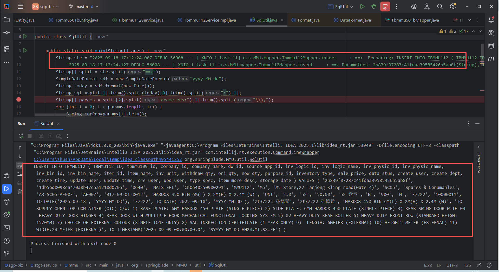Switch to Tbmmu112ServiceImpl.java tab
The width and height of the screenshot is (499, 272).
tap(207, 20)
